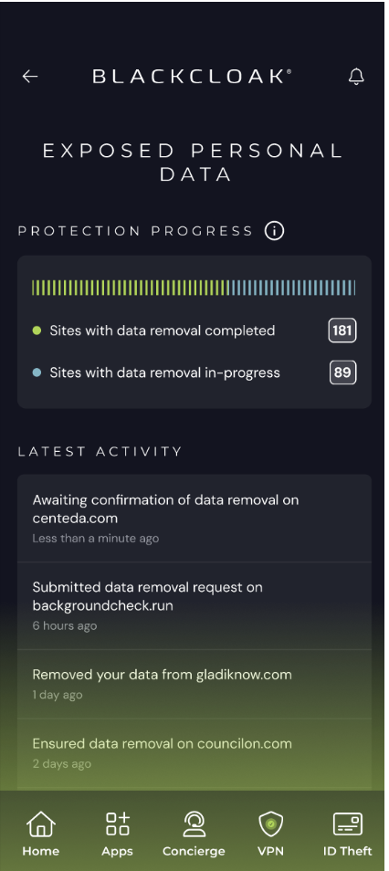Image resolution: width=389 pixels, height=871 pixels.
Task: Select the data removal completed row
Action: pos(194,331)
